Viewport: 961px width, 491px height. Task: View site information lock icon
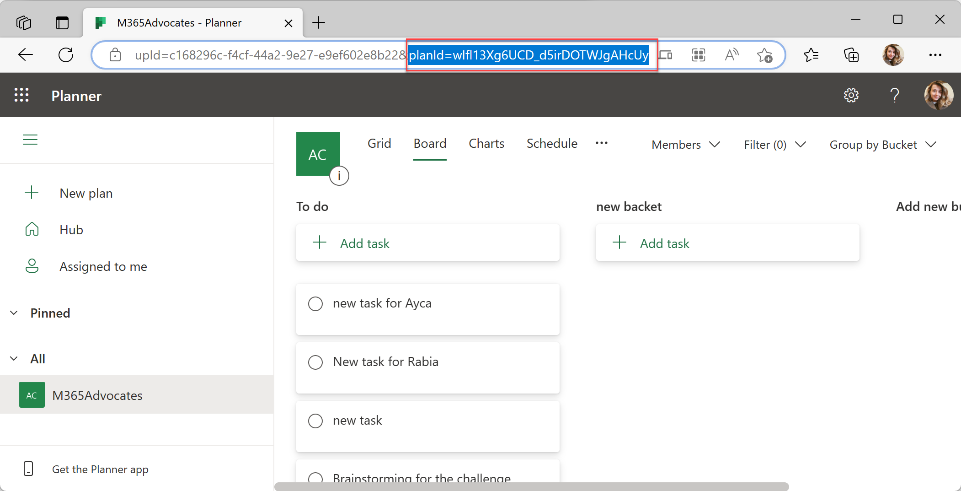point(115,55)
